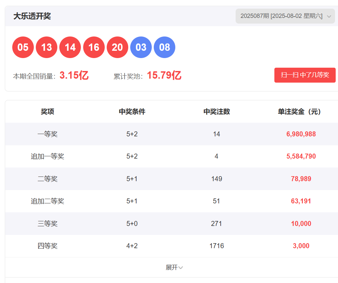Viewport: 338px width, 283px height.
Task: Select red ball number 14
Action: click(70, 47)
